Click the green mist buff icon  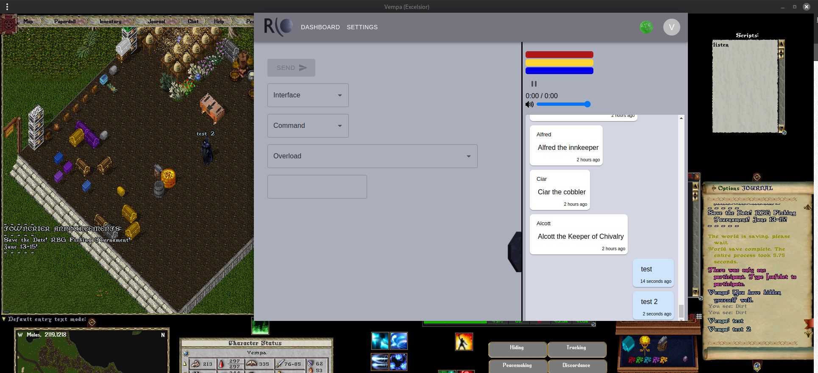(260, 327)
